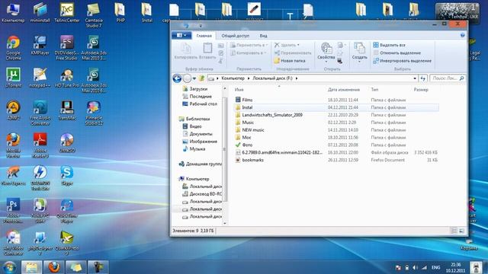Select the Instal folder row
The width and height of the screenshot is (488, 274).
click(336, 107)
